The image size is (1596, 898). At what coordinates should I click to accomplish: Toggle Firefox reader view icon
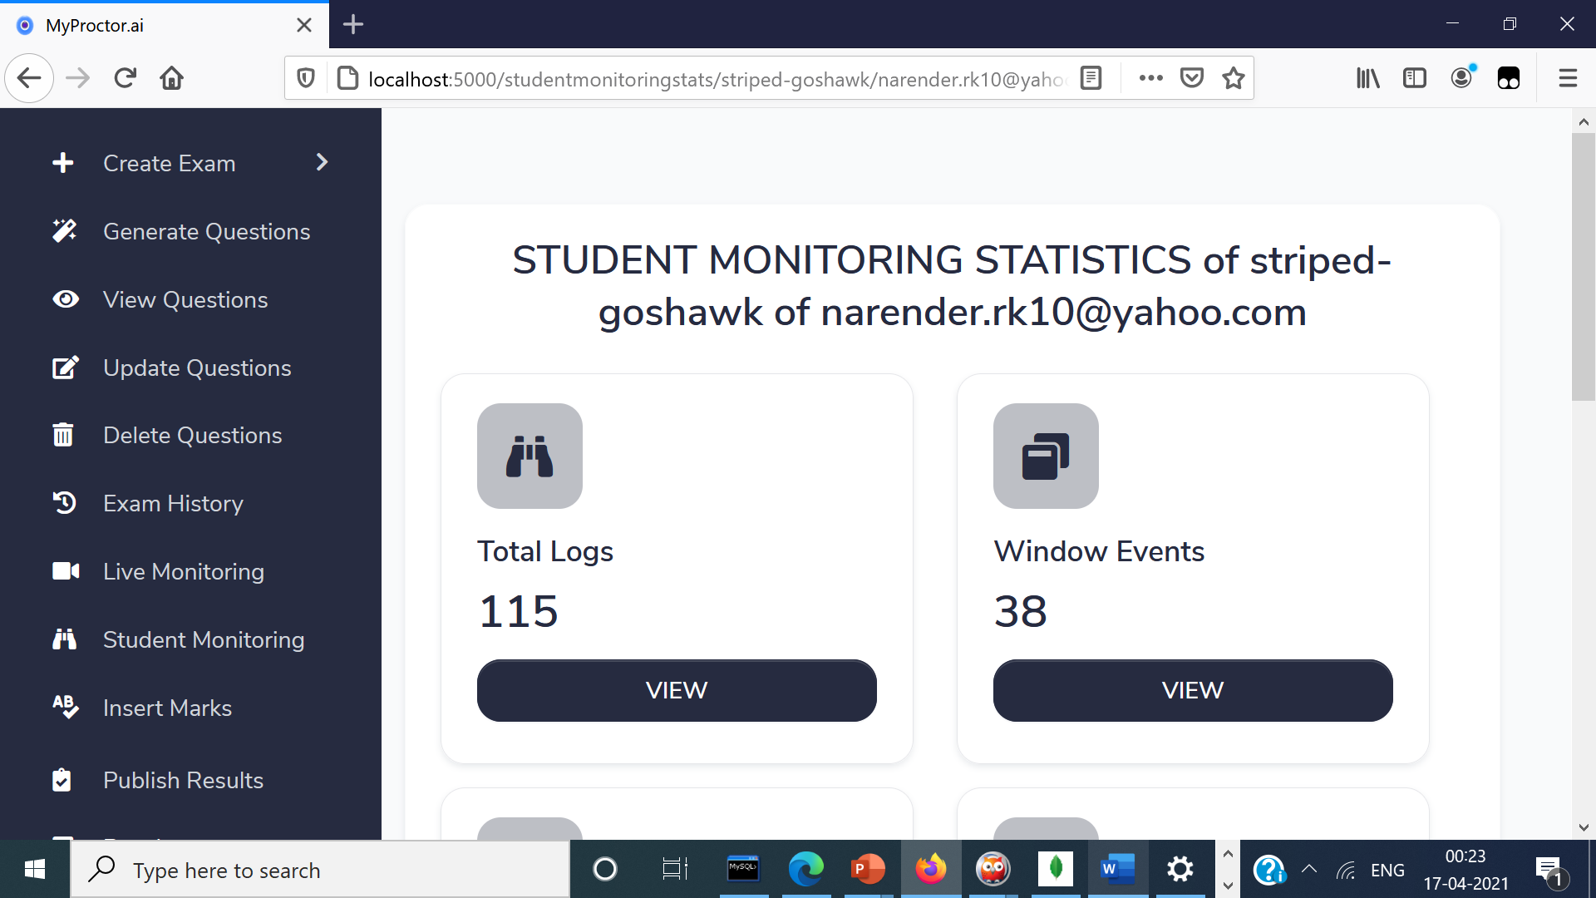(x=1091, y=78)
